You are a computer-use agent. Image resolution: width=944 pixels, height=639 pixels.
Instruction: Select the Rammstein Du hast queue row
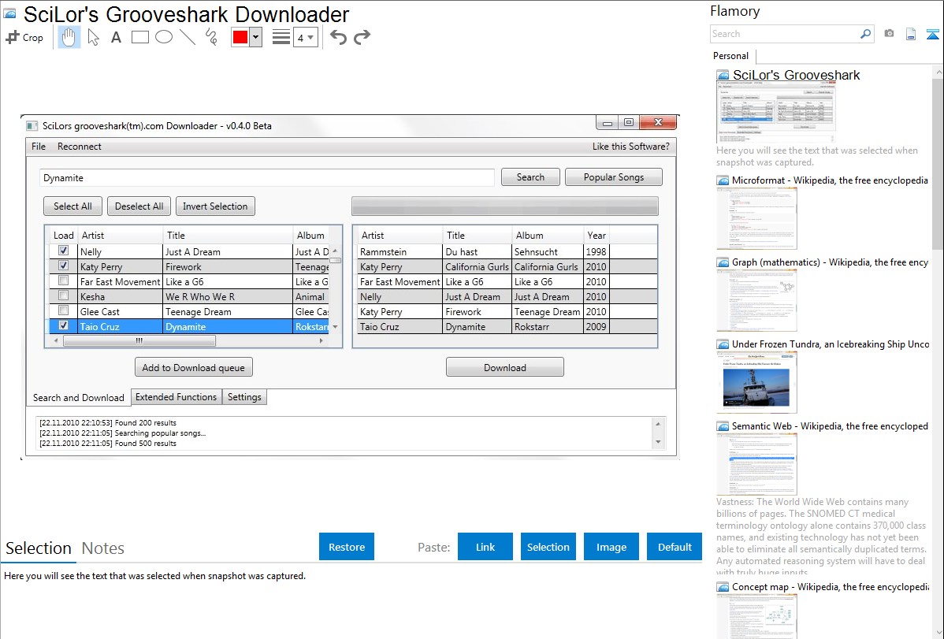507,252
